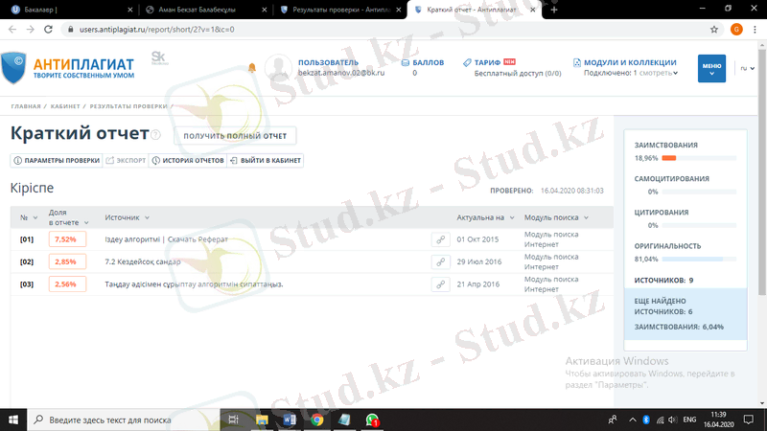Click the help question mark beside Краткий отчет

pyautogui.click(x=155, y=135)
